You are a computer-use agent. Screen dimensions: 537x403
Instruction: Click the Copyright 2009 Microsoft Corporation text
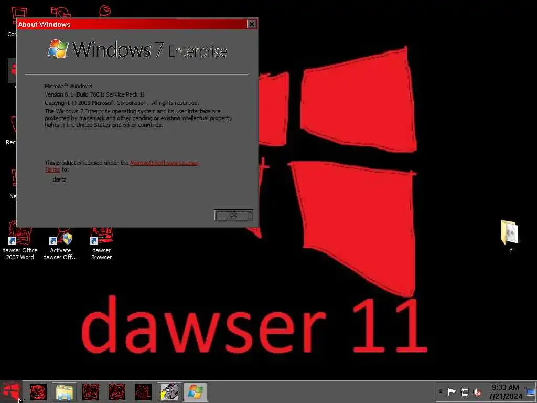pyautogui.click(x=122, y=103)
